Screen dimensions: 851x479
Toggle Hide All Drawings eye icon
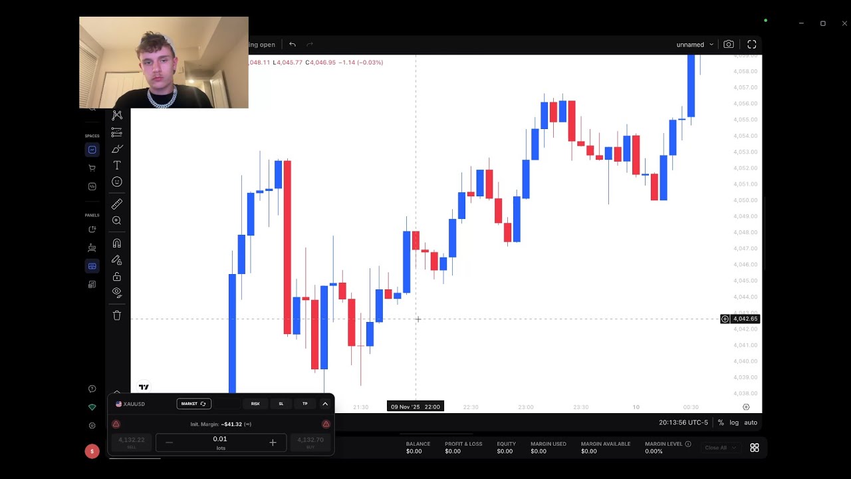117,292
